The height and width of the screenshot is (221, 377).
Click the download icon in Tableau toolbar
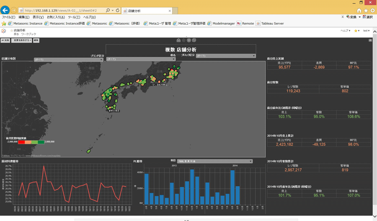[178, 40]
